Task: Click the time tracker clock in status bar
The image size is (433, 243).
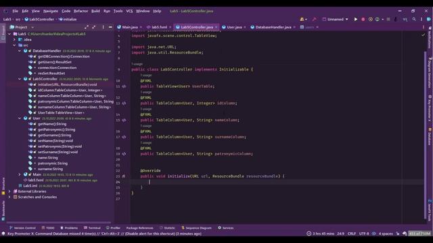Action: tap(320, 234)
